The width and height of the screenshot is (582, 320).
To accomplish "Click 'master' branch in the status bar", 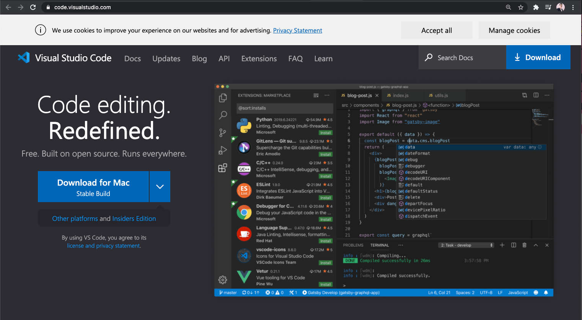I will pyautogui.click(x=228, y=292).
